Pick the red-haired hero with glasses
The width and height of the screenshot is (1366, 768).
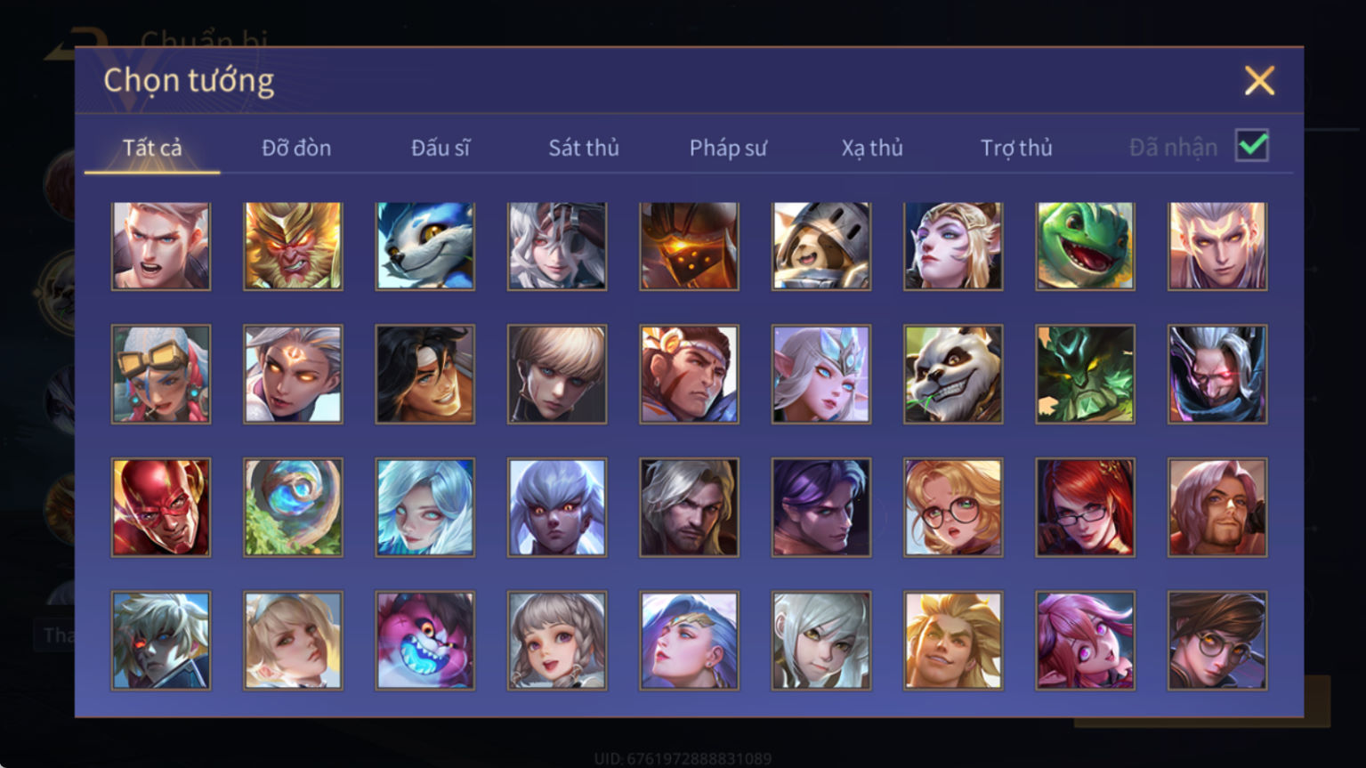[1085, 507]
